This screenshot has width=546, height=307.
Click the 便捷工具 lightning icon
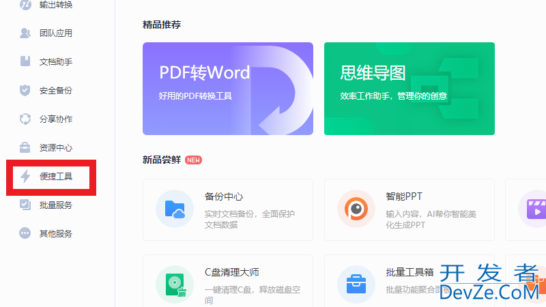pyautogui.click(x=25, y=176)
